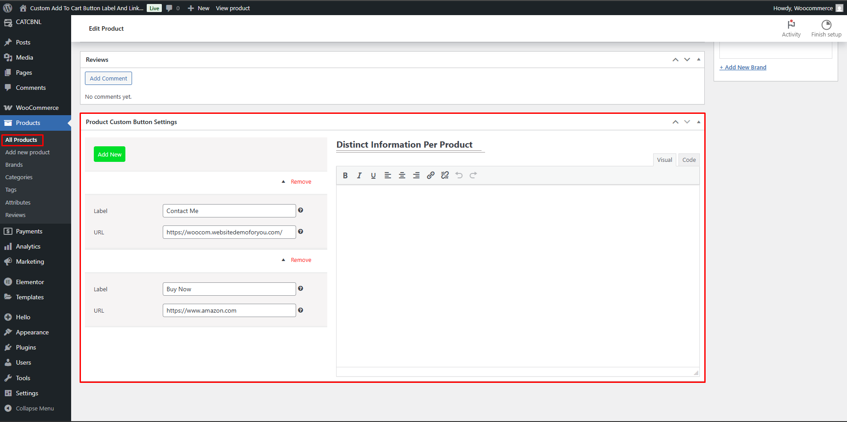The width and height of the screenshot is (847, 422).
Task: Collapse the Reviews panel with triangle toggle
Action: (x=698, y=60)
